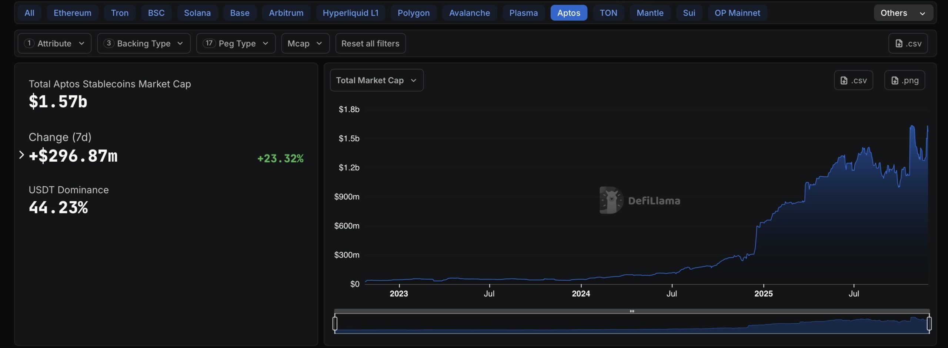This screenshot has width=948, height=348.
Task: Click right handle of chart range slider
Action: coord(929,323)
